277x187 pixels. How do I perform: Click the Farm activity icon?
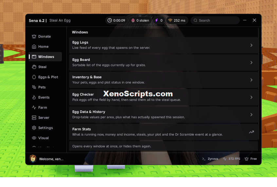[34, 107]
